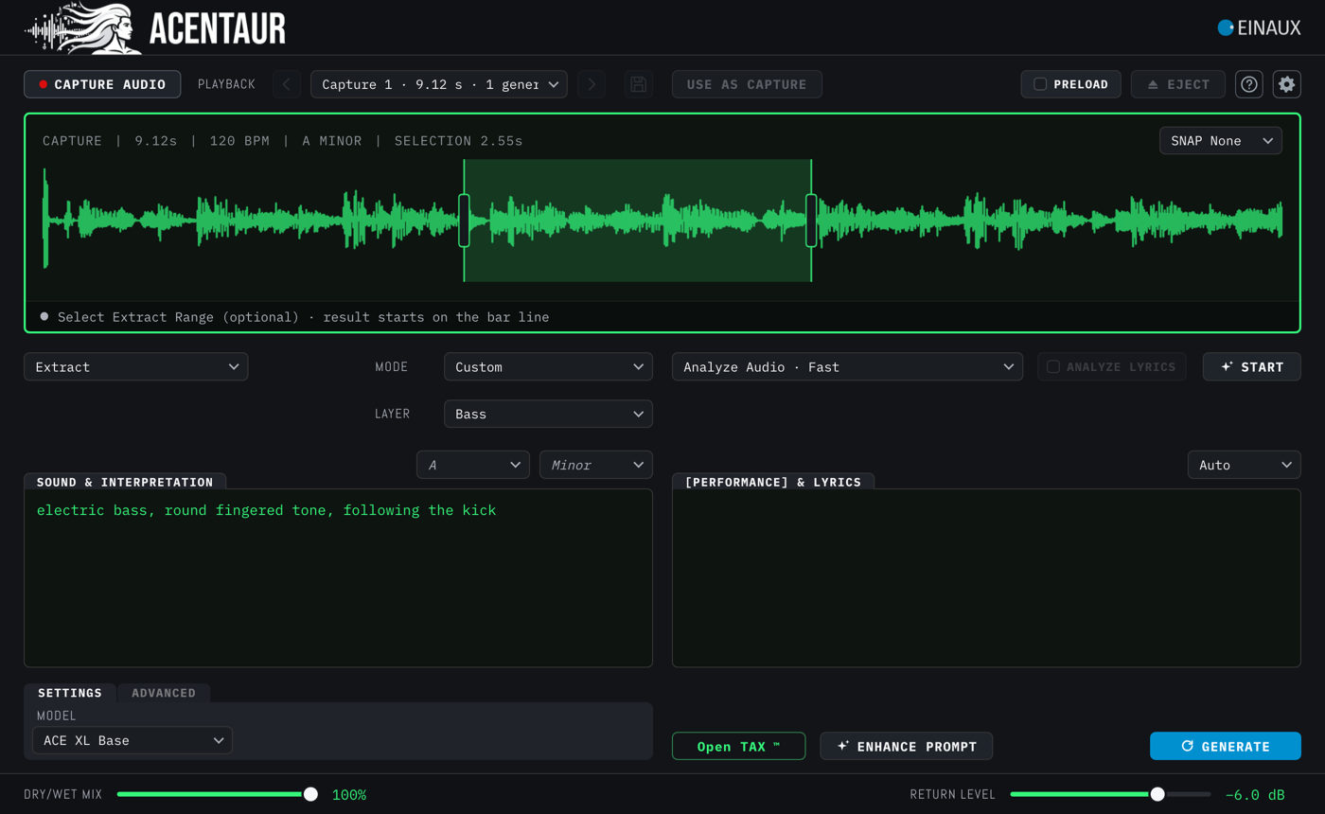Open the Layer Bass dropdown
The height and width of the screenshot is (814, 1325).
(x=548, y=414)
